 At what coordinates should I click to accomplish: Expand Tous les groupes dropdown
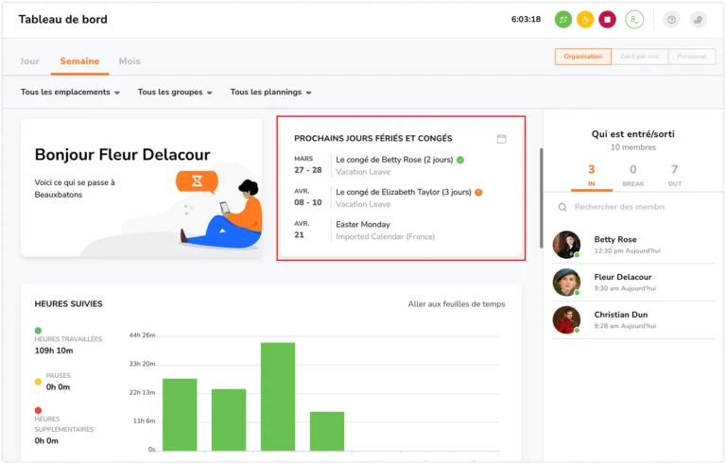point(175,93)
